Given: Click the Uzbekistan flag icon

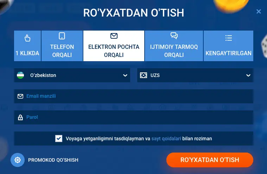Looking at the screenshot, I should click(20, 75).
